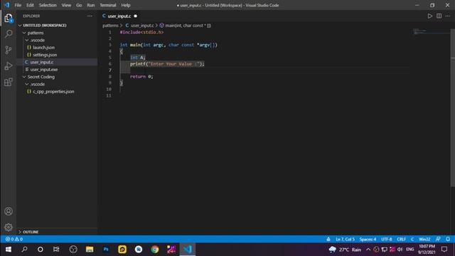Place cursor on the return 0 line
This screenshot has width=455, height=256.
pos(141,77)
